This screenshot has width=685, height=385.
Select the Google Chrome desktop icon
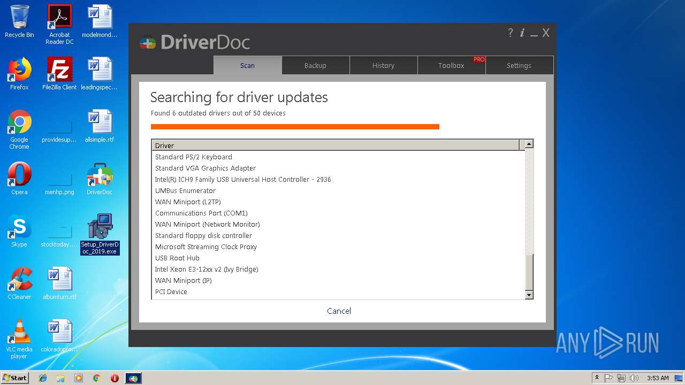(x=19, y=129)
